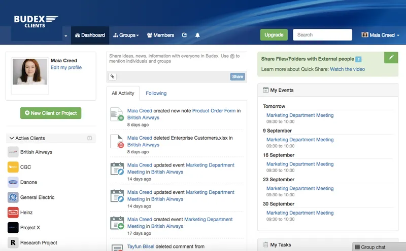Click the Dashboard gauge icon

pyautogui.click(x=78, y=35)
